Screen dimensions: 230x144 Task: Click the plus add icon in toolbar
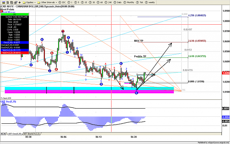point(20,2)
